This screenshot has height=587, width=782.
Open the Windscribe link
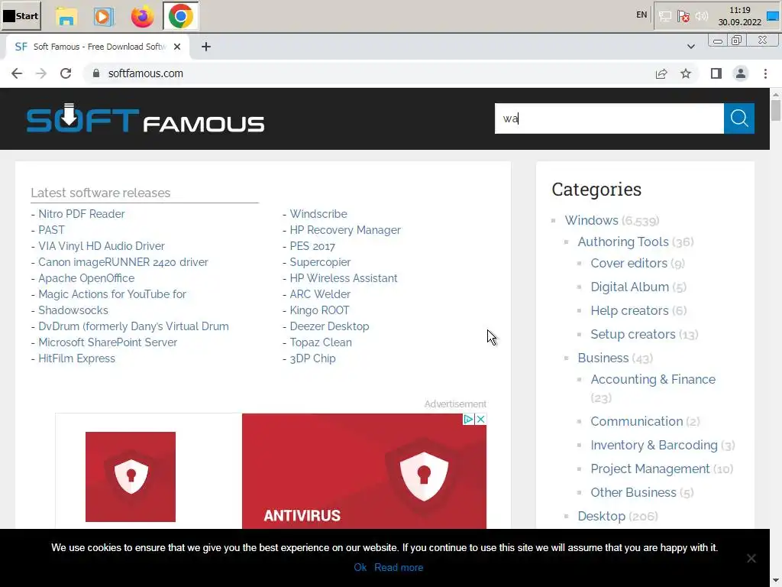pyautogui.click(x=318, y=214)
